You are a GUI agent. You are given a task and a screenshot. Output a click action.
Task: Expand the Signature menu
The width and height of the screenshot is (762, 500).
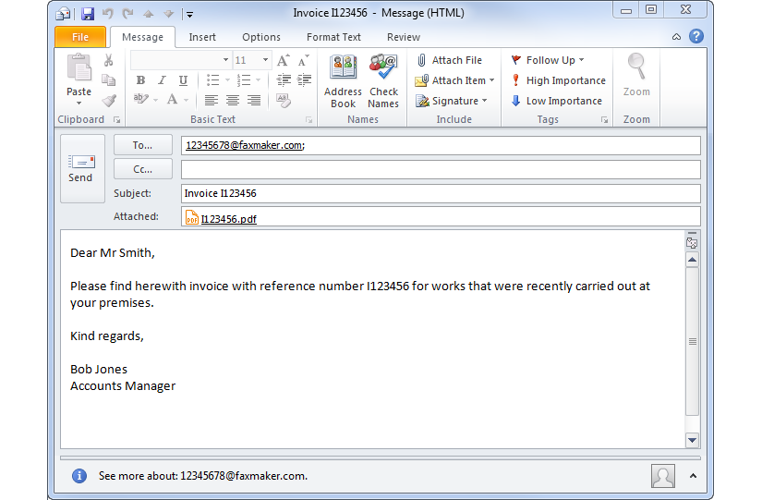point(451,101)
